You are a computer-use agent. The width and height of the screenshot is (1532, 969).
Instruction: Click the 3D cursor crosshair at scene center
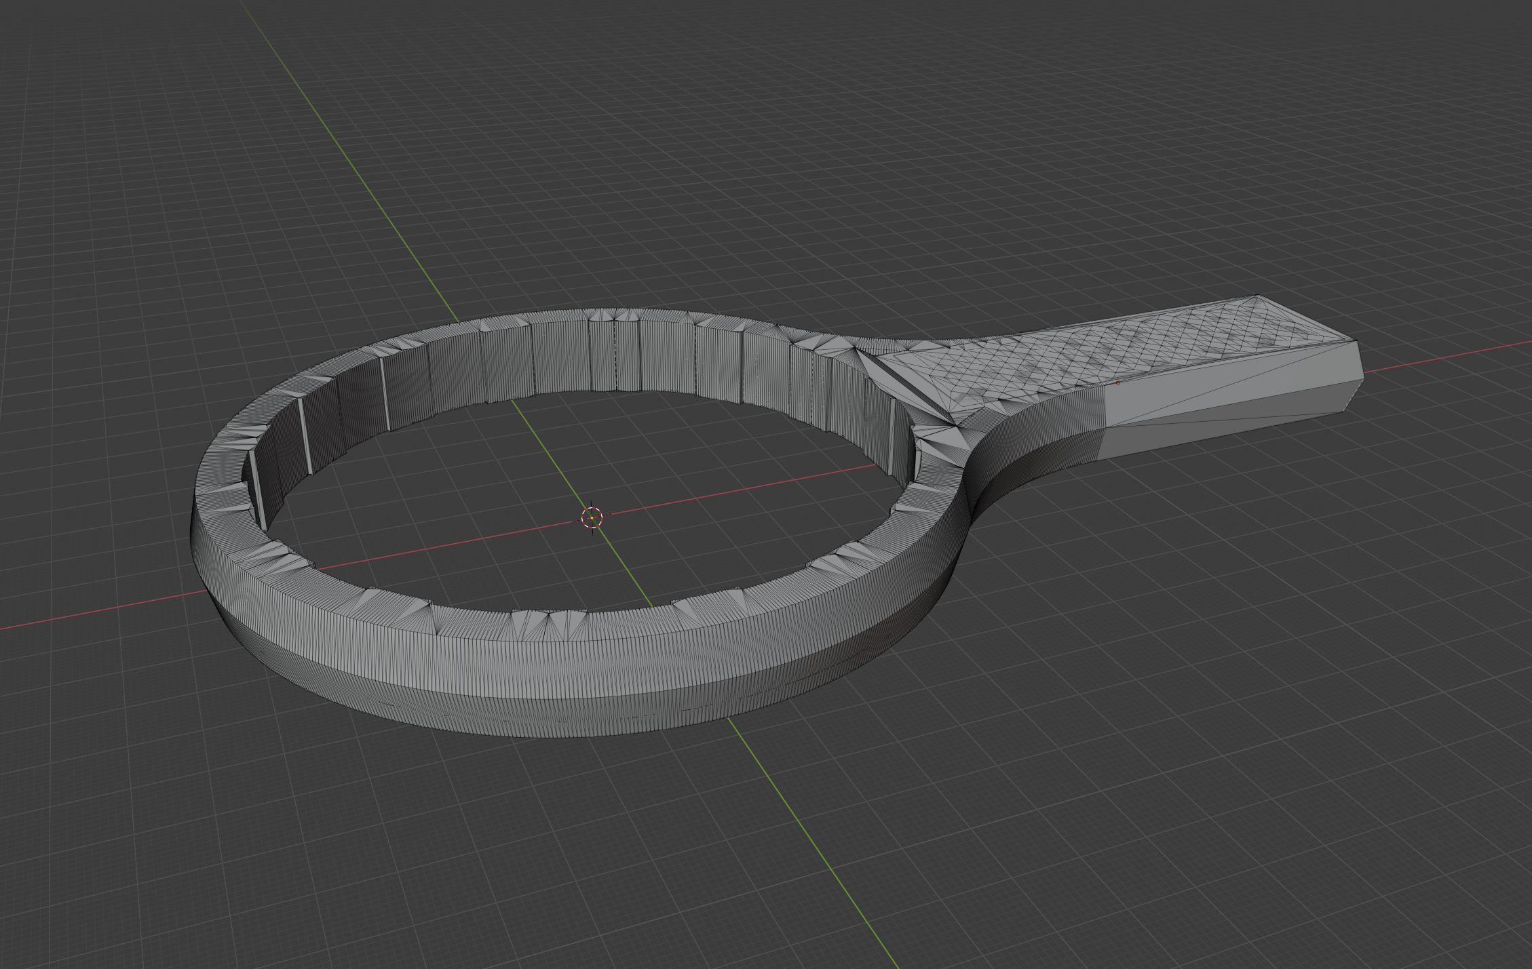pyautogui.click(x=592, y=518)
